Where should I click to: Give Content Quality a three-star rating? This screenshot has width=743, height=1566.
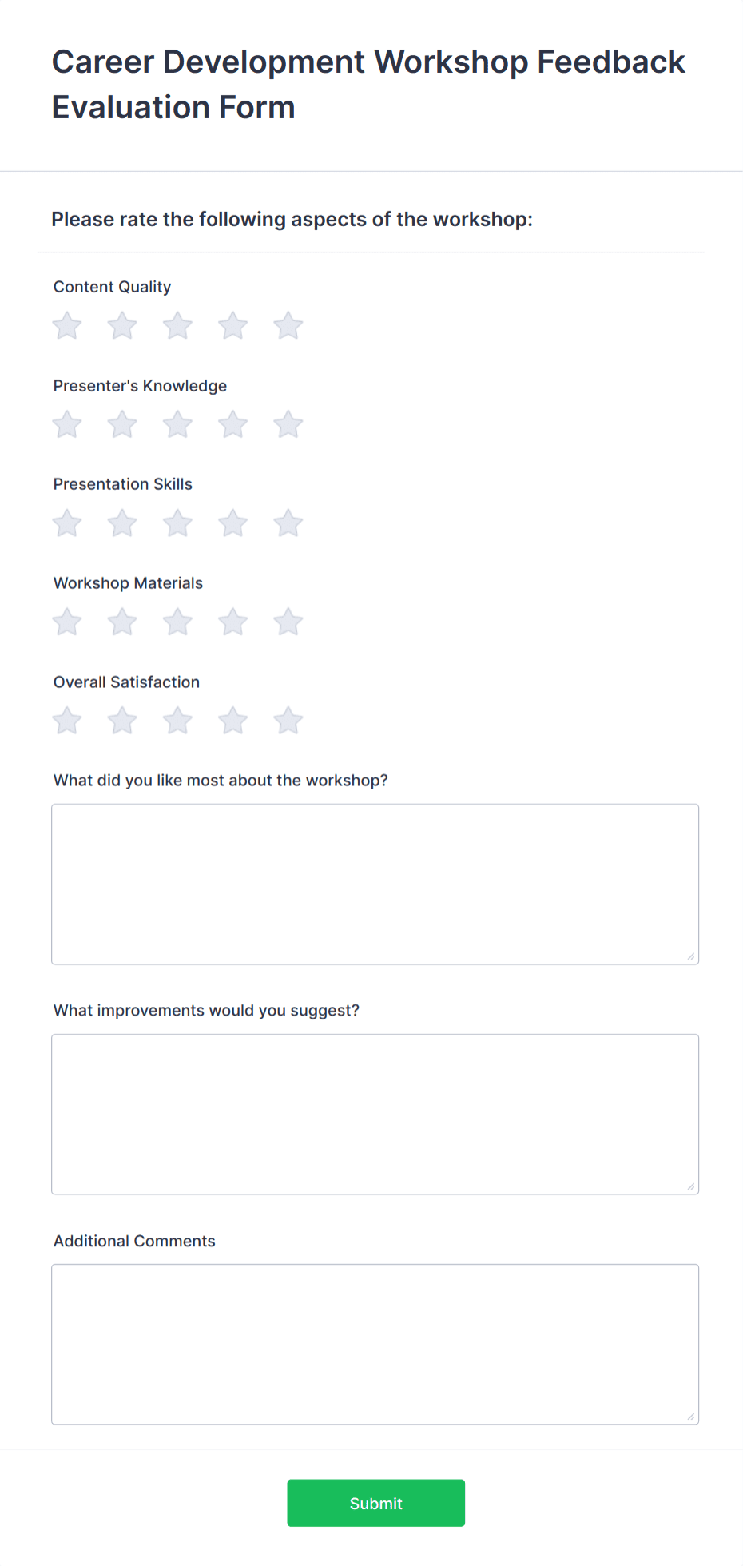[177, 325]
